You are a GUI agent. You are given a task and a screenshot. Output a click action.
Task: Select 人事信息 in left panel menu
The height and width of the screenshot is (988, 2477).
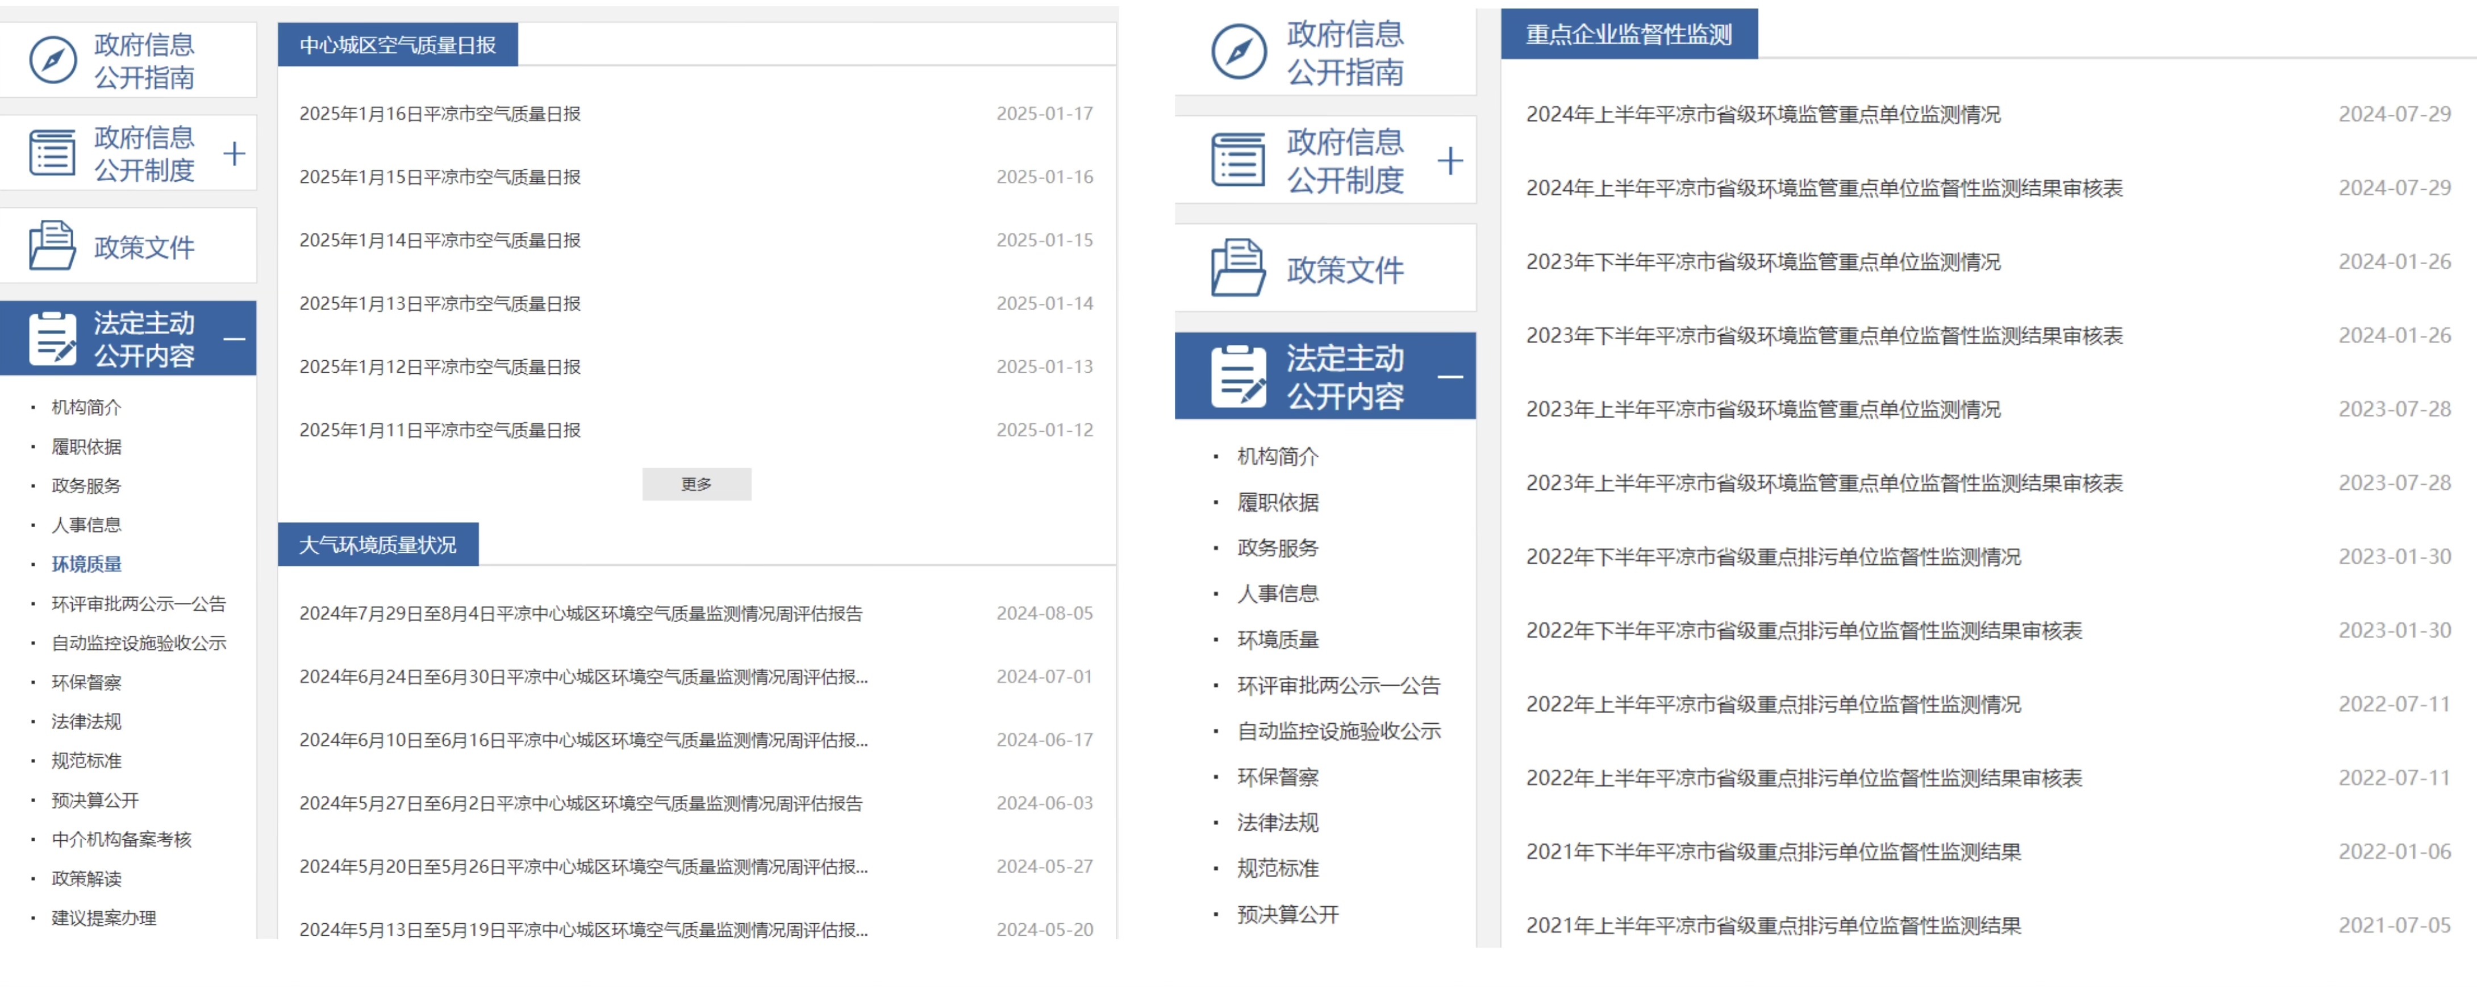tap(86, 526)
